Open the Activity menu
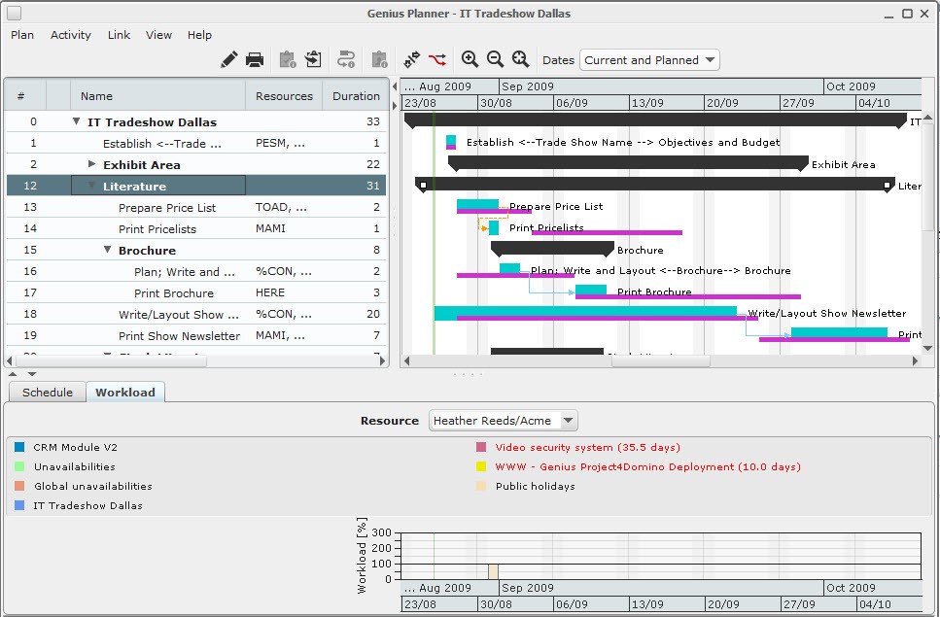 (70, 35)
